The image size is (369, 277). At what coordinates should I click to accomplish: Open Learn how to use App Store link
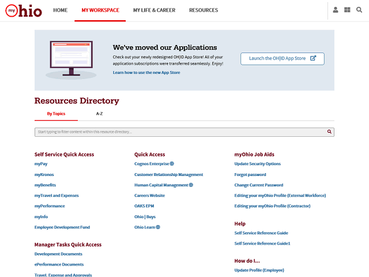146,73
